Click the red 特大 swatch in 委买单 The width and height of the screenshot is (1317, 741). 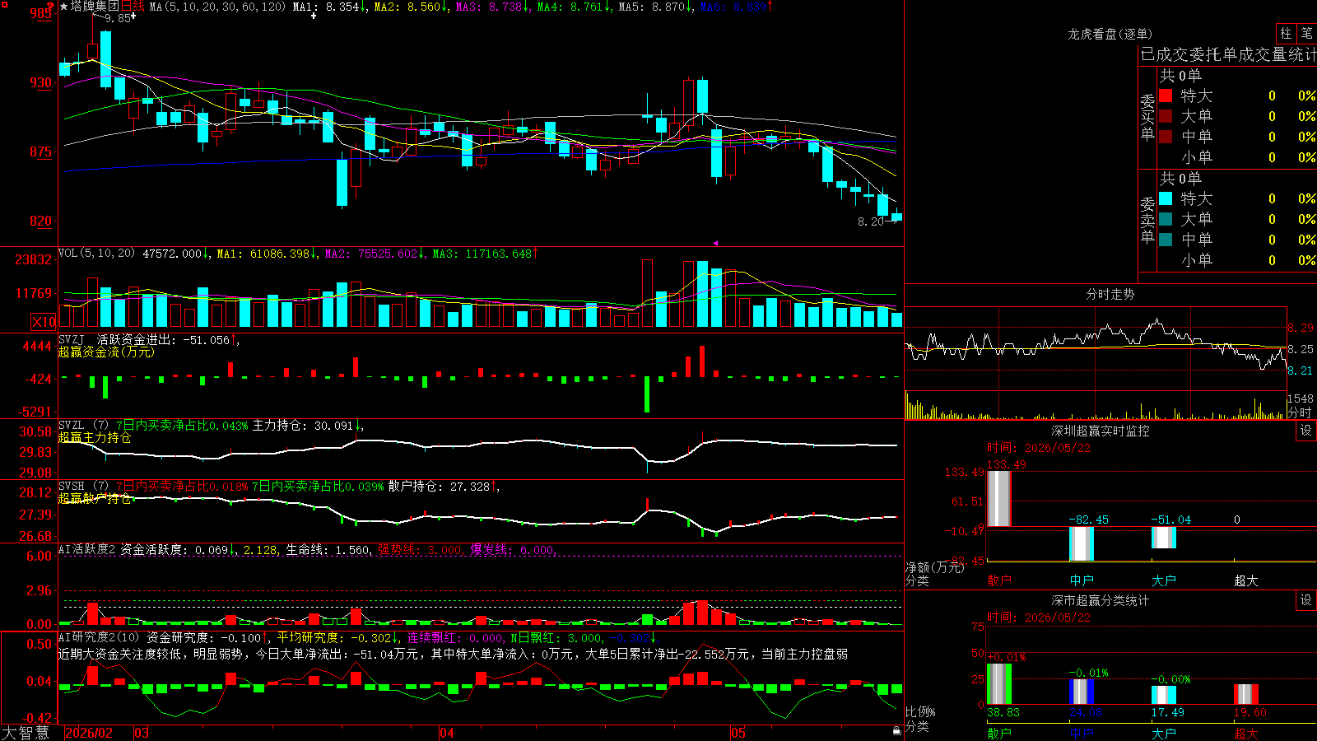coord(1166,96)
